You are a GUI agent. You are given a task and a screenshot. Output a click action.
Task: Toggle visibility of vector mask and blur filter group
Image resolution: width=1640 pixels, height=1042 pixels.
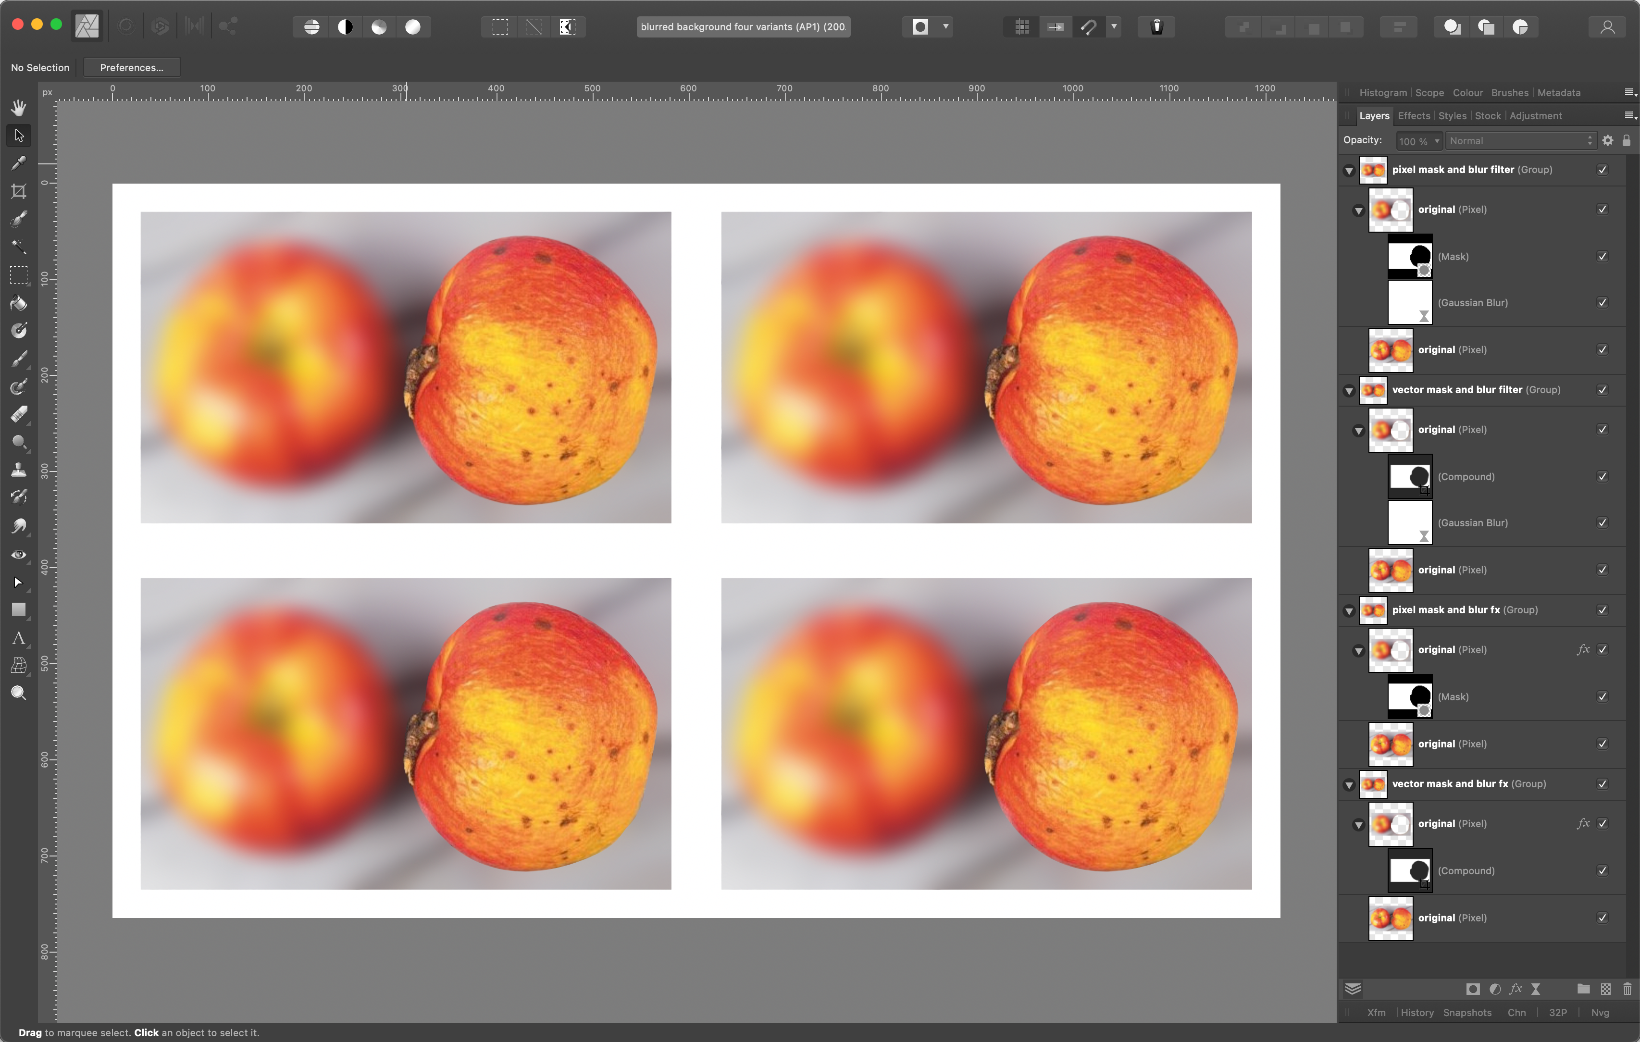point(1603,390)
